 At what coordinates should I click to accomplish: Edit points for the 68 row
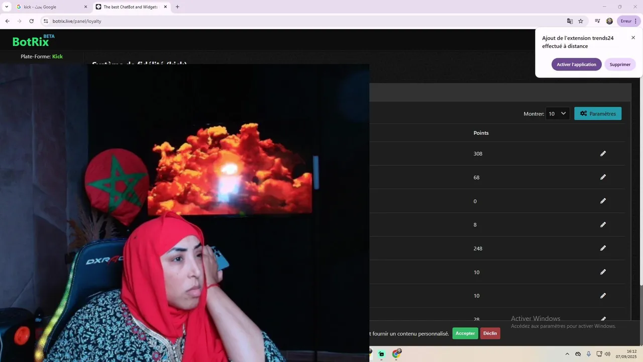[x=603, y=177]
